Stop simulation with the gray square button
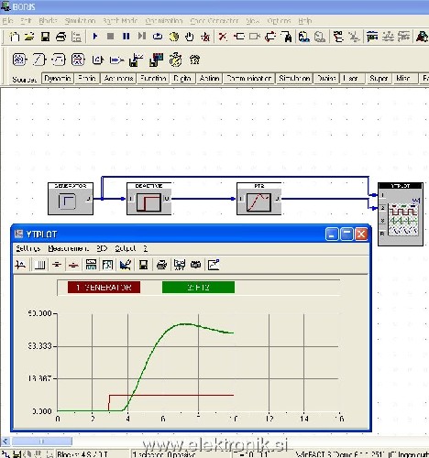Viewport: 429px width, 458px height. (110, 37)
